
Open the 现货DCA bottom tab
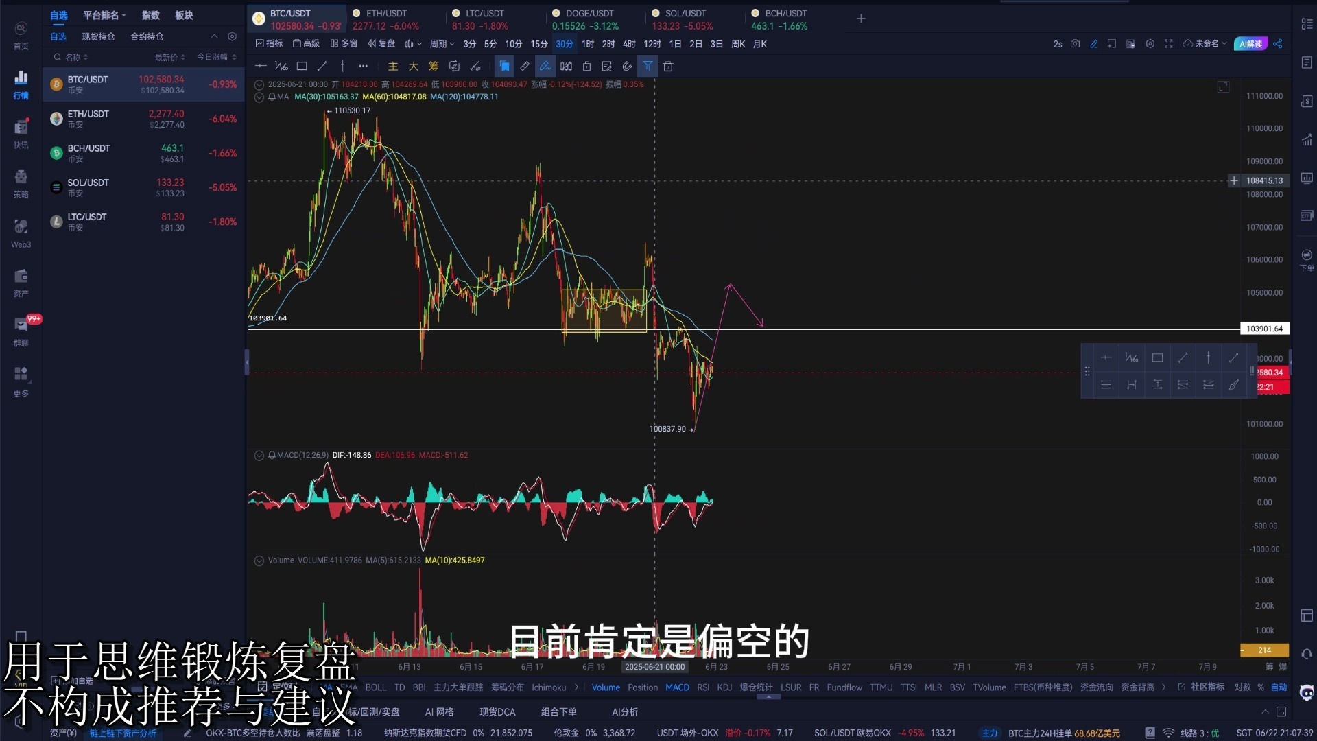pyautogui.click(x=497, y=712)
